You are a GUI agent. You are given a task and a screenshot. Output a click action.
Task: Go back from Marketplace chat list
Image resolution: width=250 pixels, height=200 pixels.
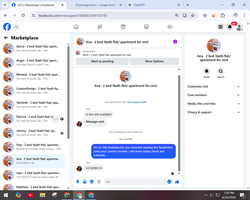click(6, 38)
